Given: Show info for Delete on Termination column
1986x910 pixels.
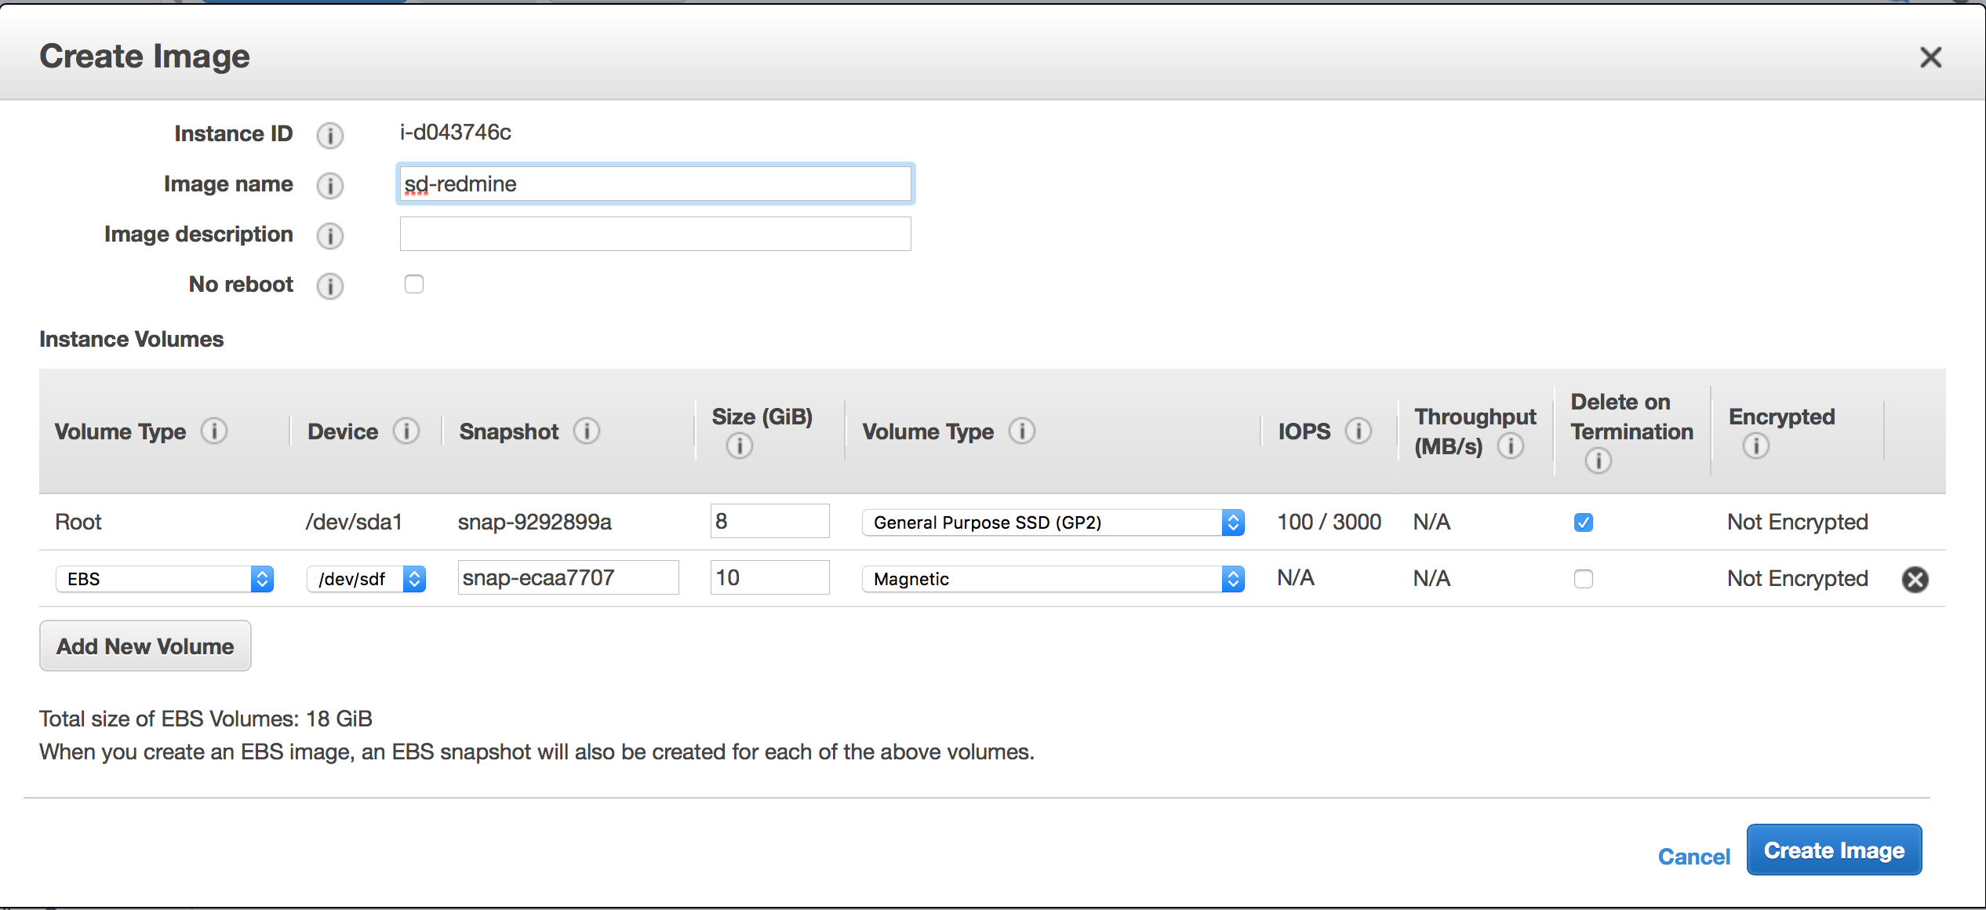Looking at the screenshot, I should click(1599, 460).
